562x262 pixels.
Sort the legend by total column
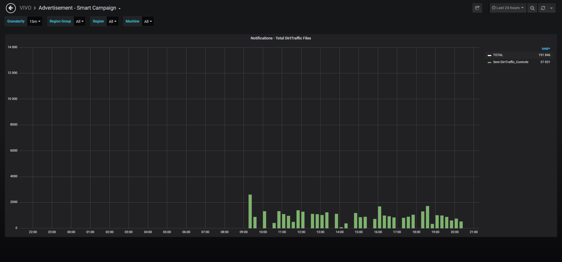point(546,48)
